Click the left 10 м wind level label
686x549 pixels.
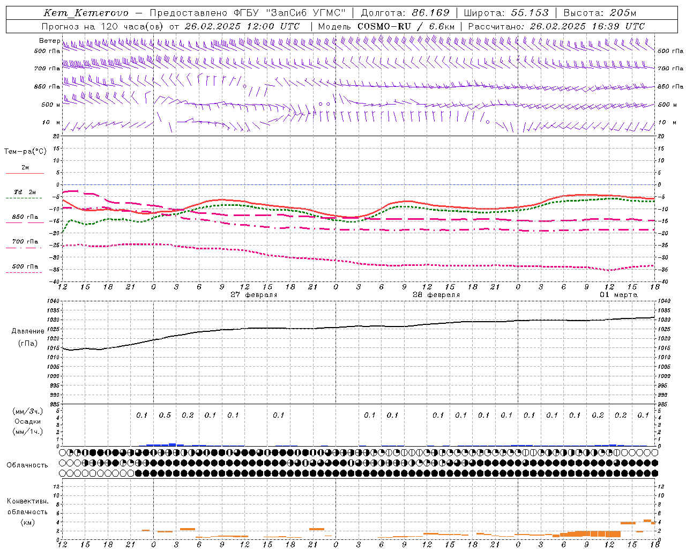coord(51,122)
